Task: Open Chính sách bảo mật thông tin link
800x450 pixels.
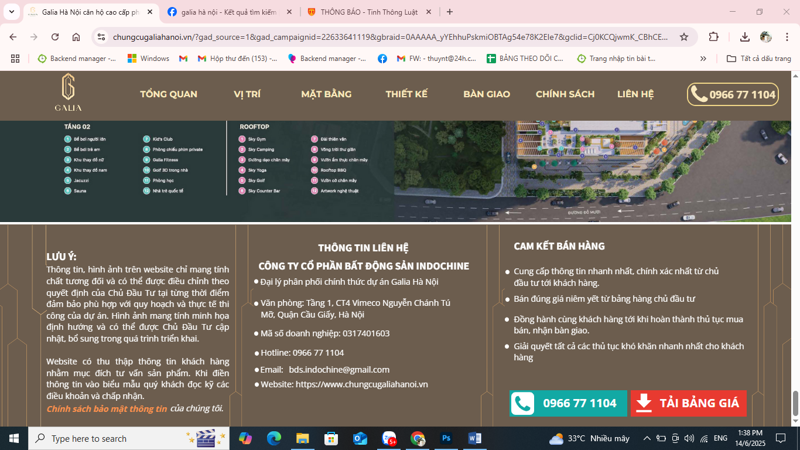Action: [x=107, y=408]
